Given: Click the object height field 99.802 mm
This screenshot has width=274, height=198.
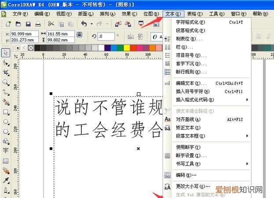Looking at the screenshot, I should point(61,40).
